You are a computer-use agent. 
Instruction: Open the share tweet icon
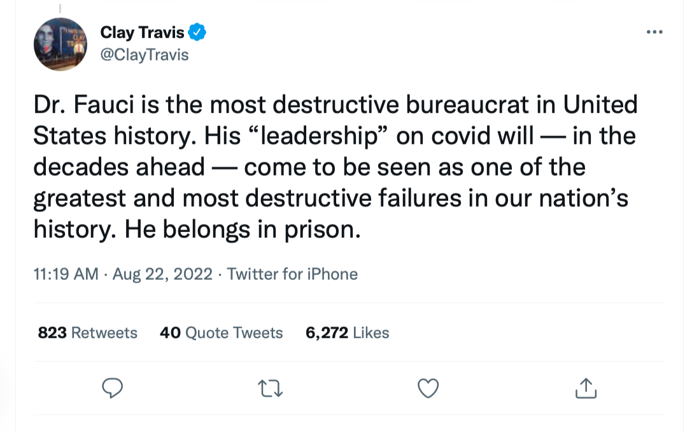pos(586,388)
